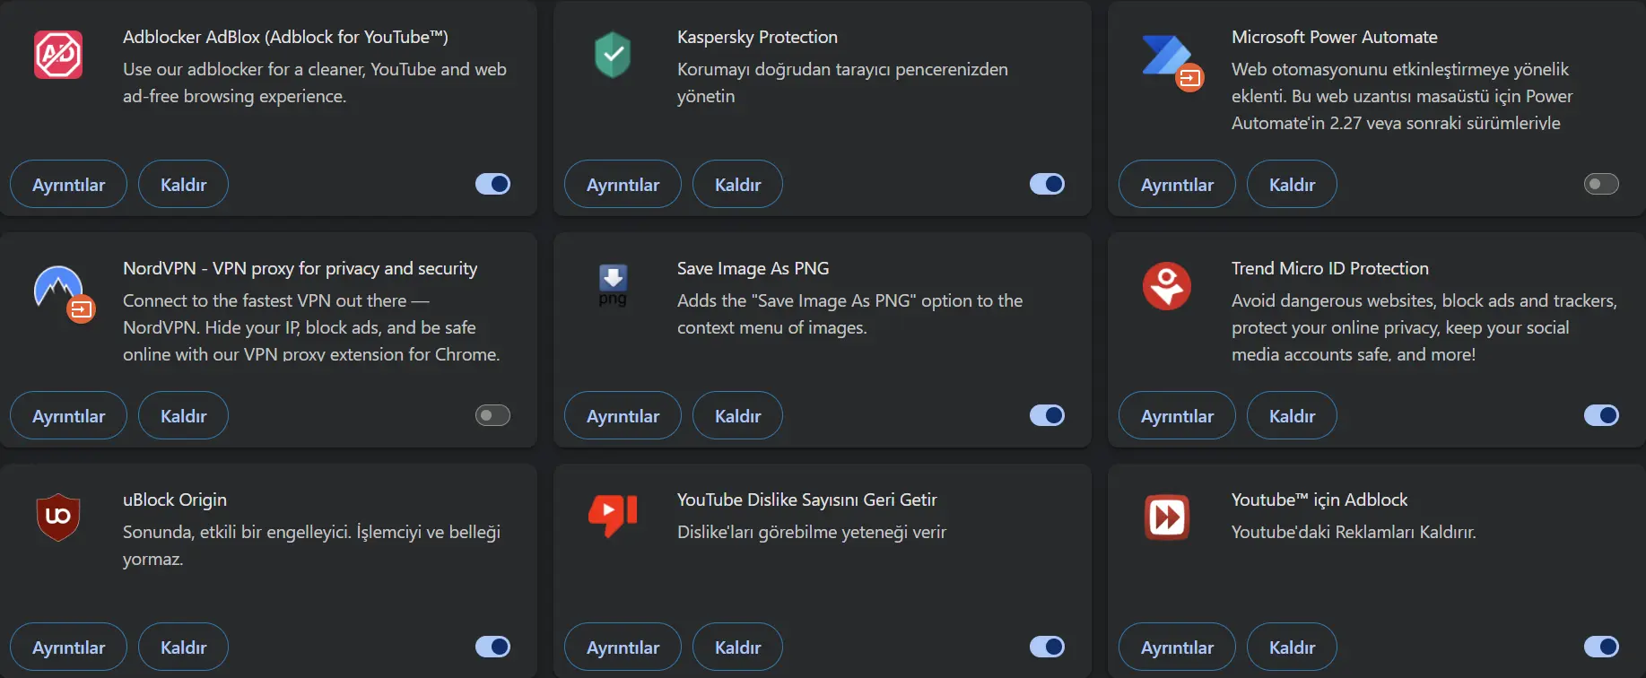
Task: Open Ayrıntılar for YouTube Dislike extension
Action: [x=623, y=647]
